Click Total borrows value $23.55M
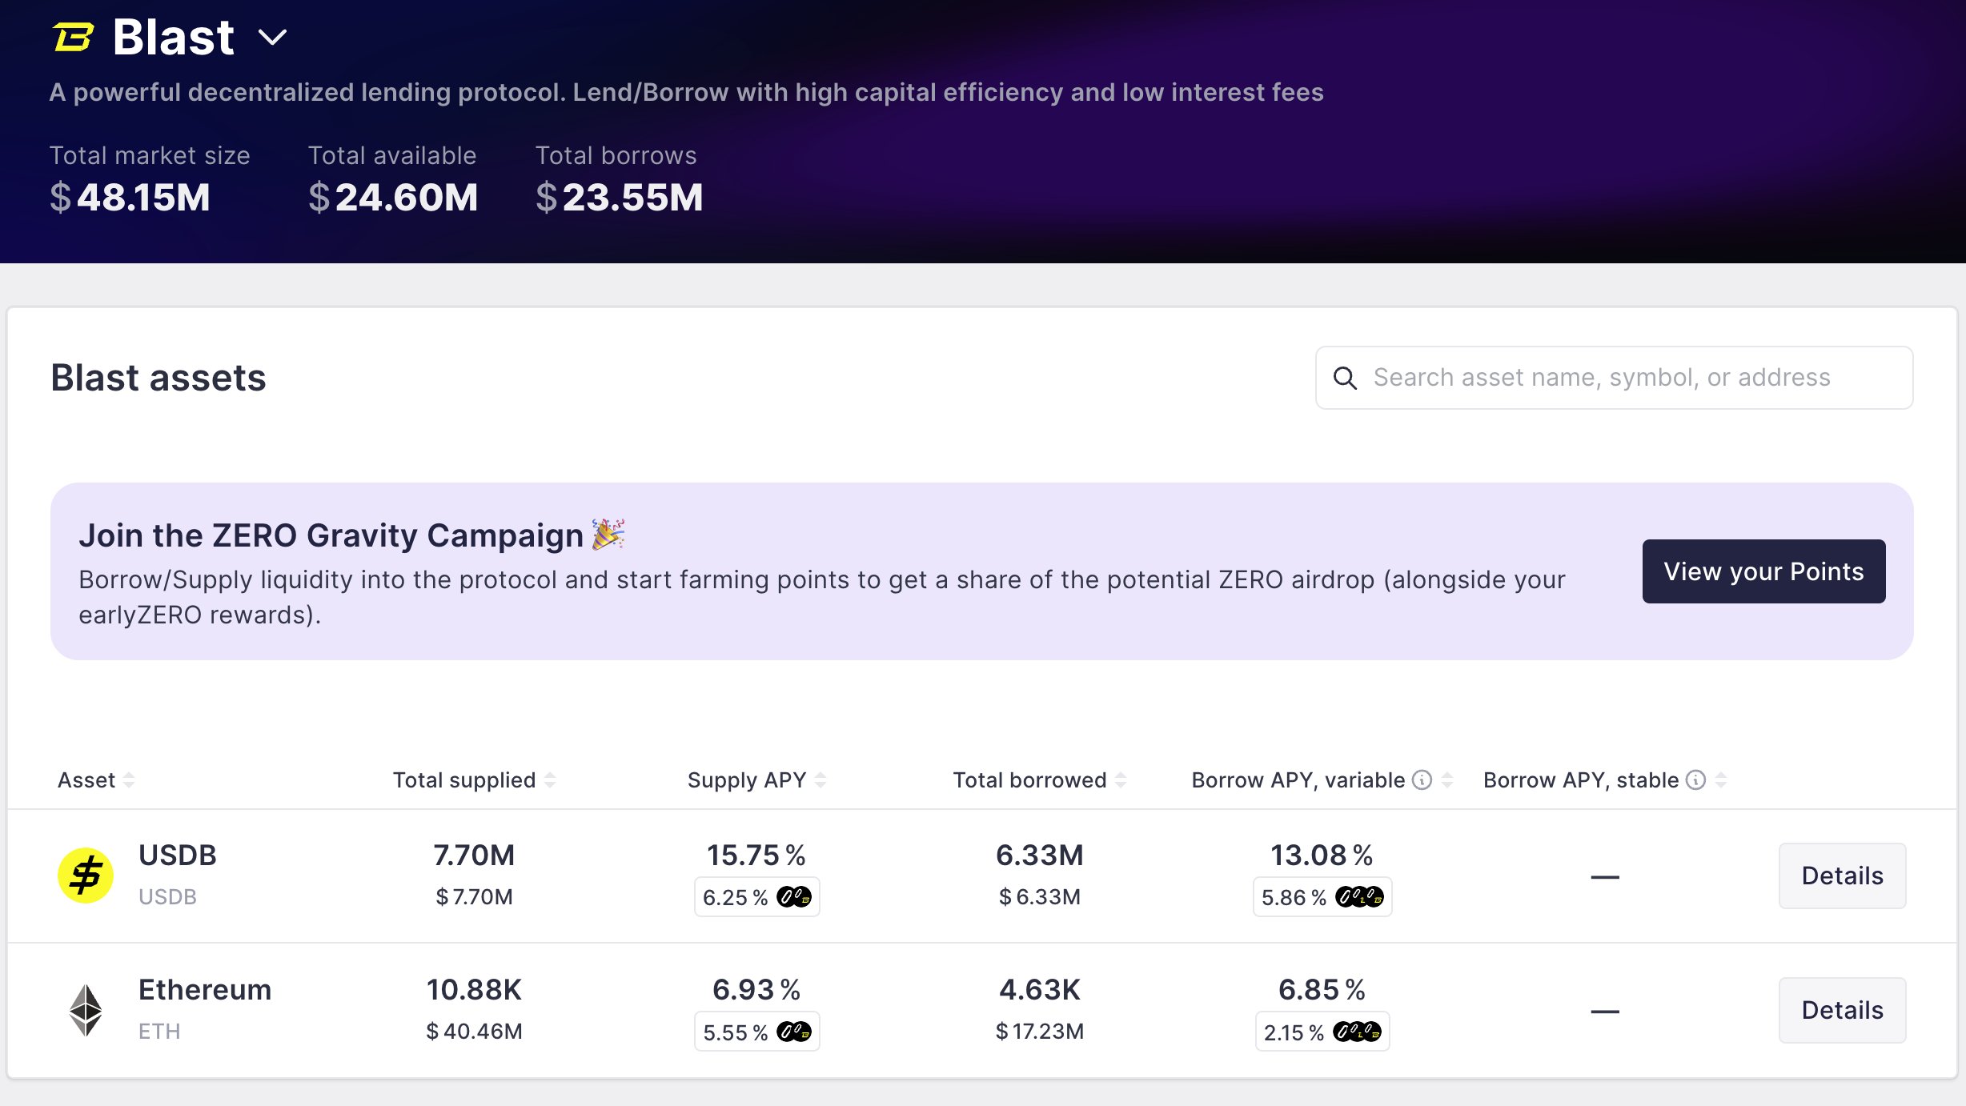The image size is (1966, 1106). point(620,197)
